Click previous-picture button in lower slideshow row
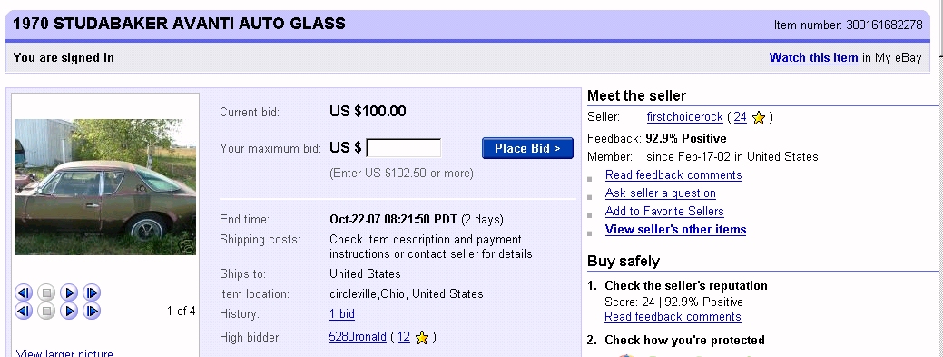Viewport: 943px width, 357px height. point(24,312)
